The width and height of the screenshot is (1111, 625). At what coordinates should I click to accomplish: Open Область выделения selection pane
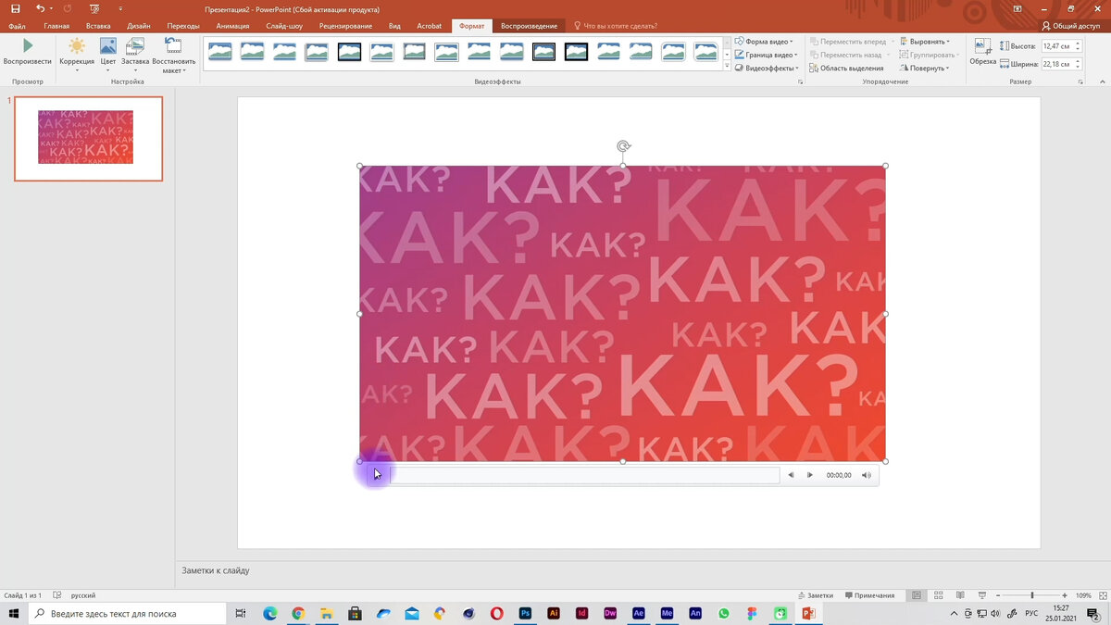click(x=846, y=68)
